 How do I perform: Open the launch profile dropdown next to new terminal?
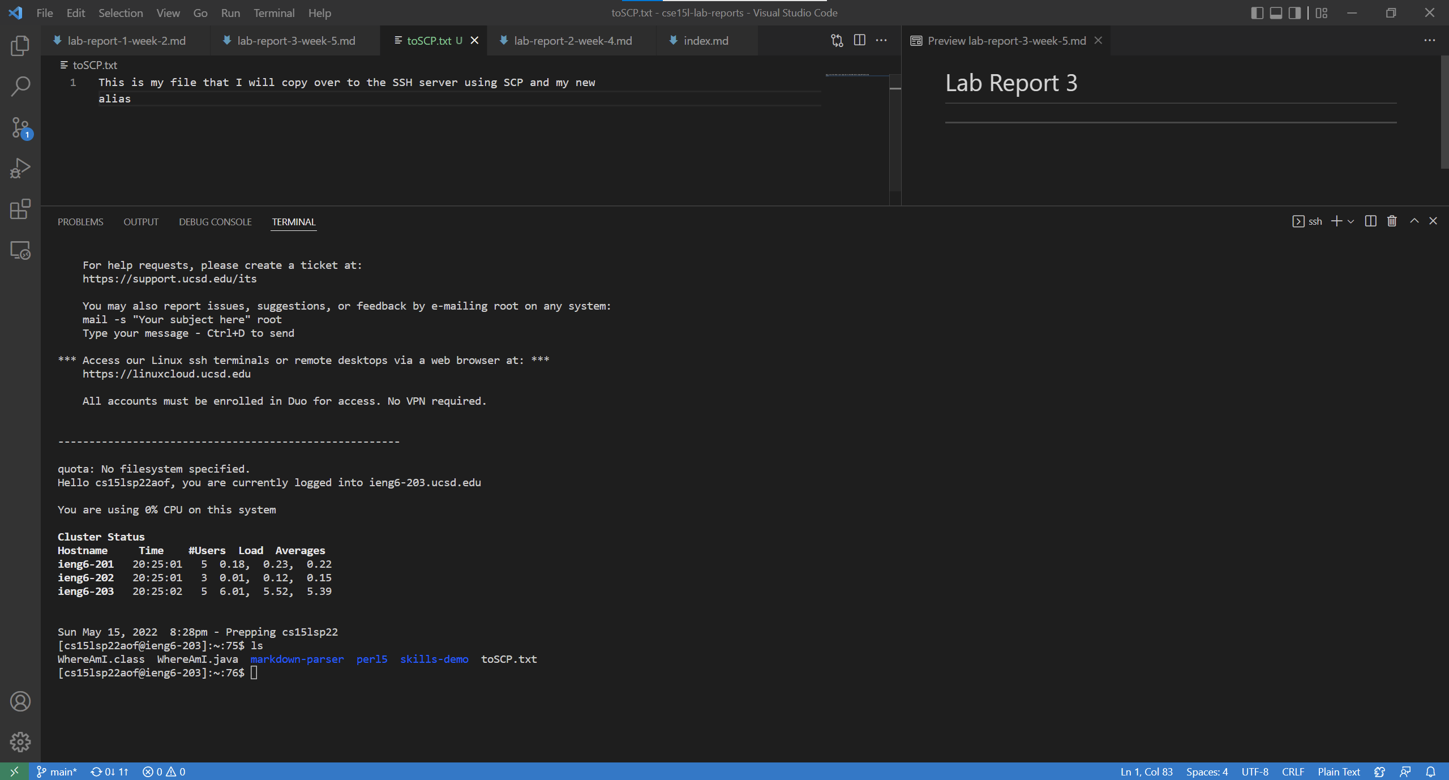pyautogui.click(x=1351, y=221)
